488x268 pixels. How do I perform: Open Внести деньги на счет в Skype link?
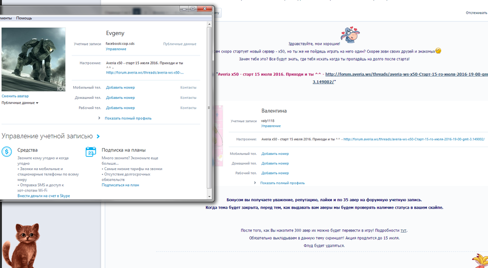[43, 196]
